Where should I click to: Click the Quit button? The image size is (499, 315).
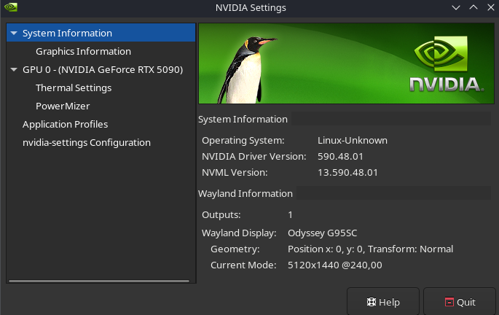pos(460,302)
